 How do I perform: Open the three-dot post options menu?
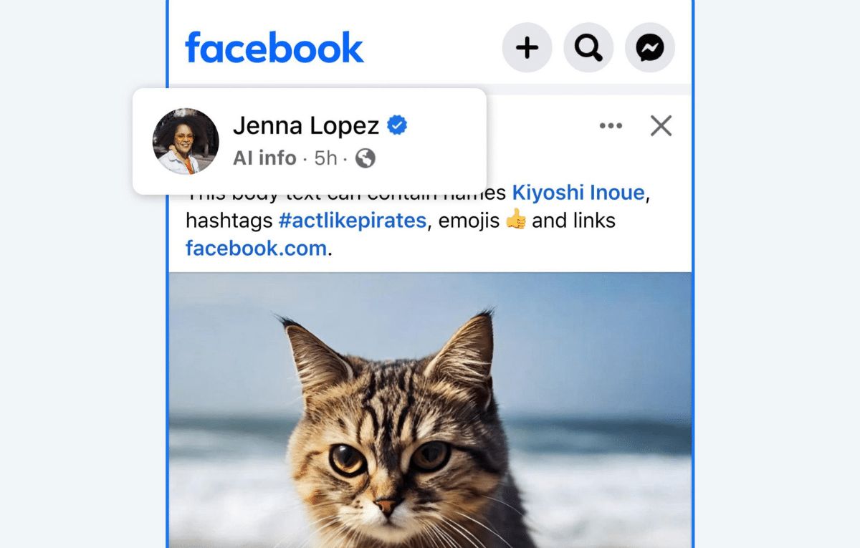tap(611, 126)
